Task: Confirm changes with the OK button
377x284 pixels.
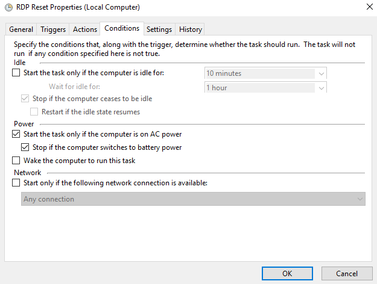Action: 287,273
